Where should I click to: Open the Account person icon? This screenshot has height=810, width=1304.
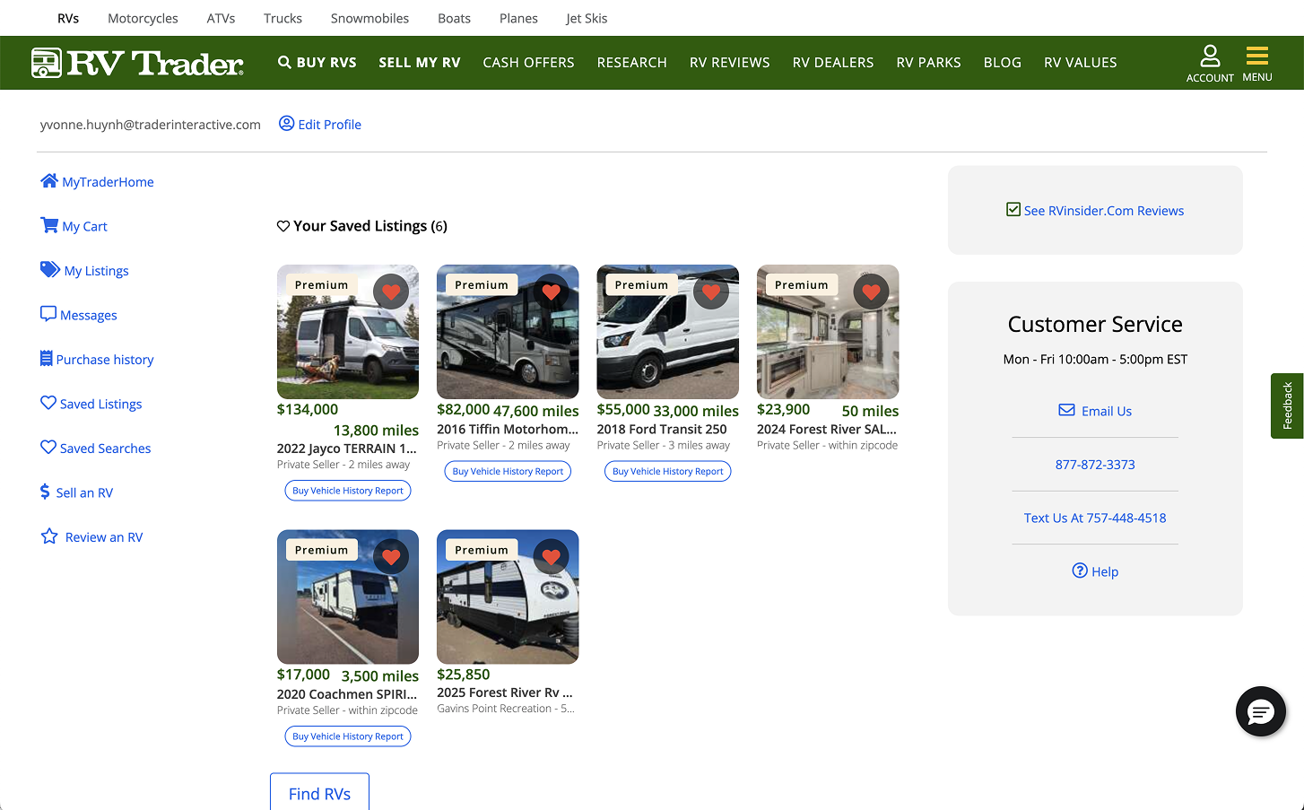click(1210, 56)
